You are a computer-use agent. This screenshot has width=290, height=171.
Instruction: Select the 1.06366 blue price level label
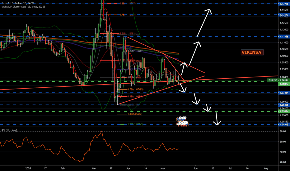point(284,105)
